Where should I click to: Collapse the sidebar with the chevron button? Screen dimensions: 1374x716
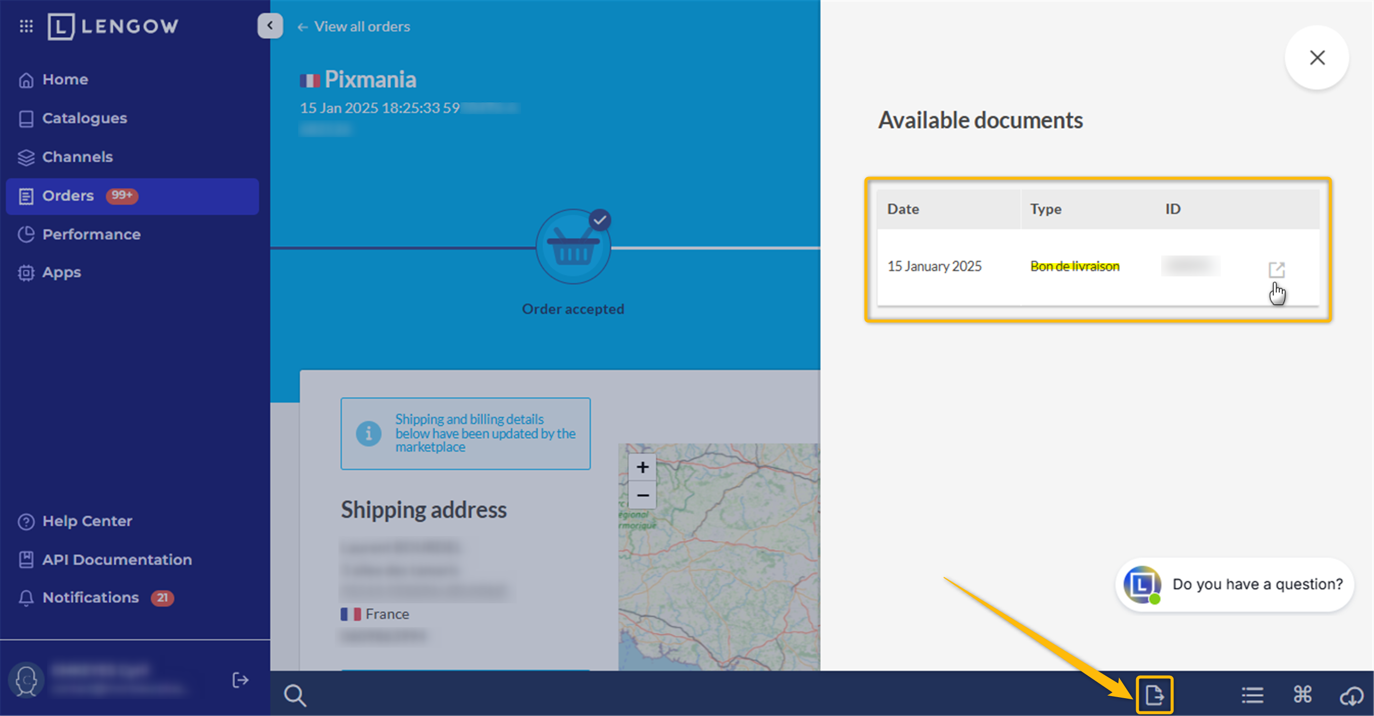pos(270,25)
